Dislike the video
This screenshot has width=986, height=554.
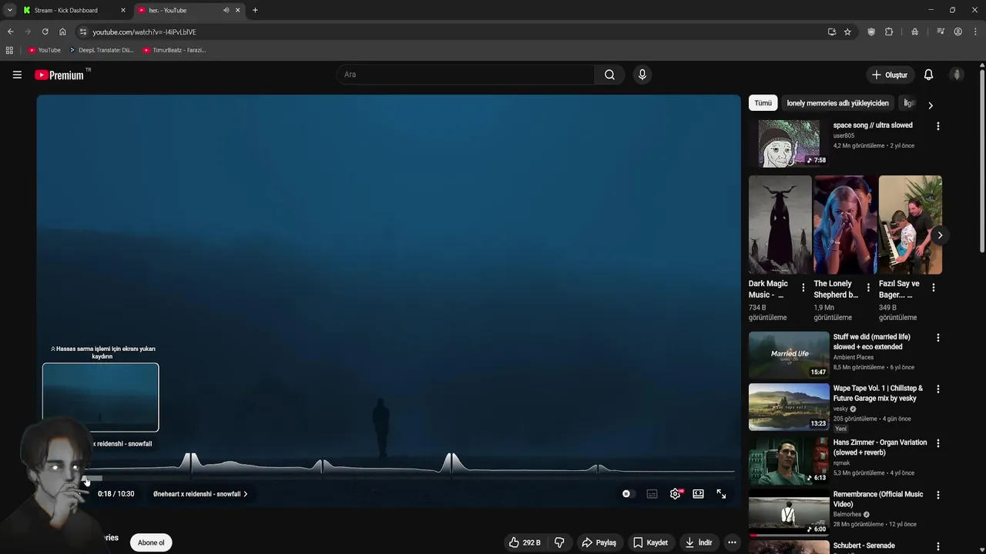click(x=559, y=542)
